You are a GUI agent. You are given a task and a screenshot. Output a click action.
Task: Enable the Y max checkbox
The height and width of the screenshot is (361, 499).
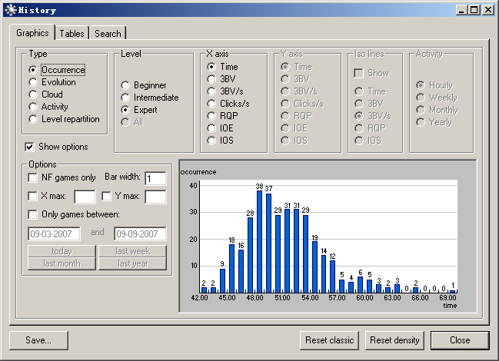tap(106, 196)
